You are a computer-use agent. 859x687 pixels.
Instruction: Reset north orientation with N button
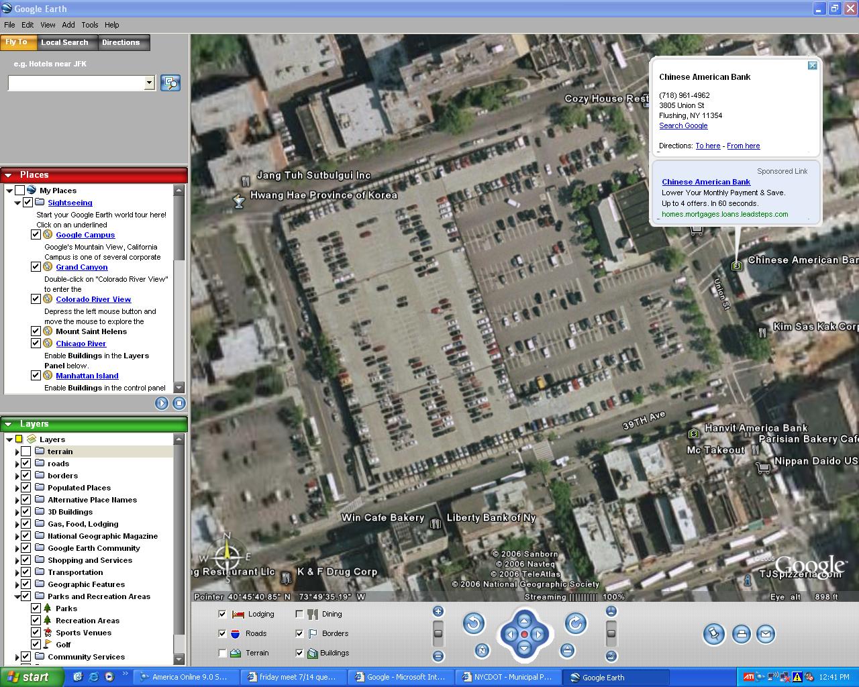click(481, 650)
